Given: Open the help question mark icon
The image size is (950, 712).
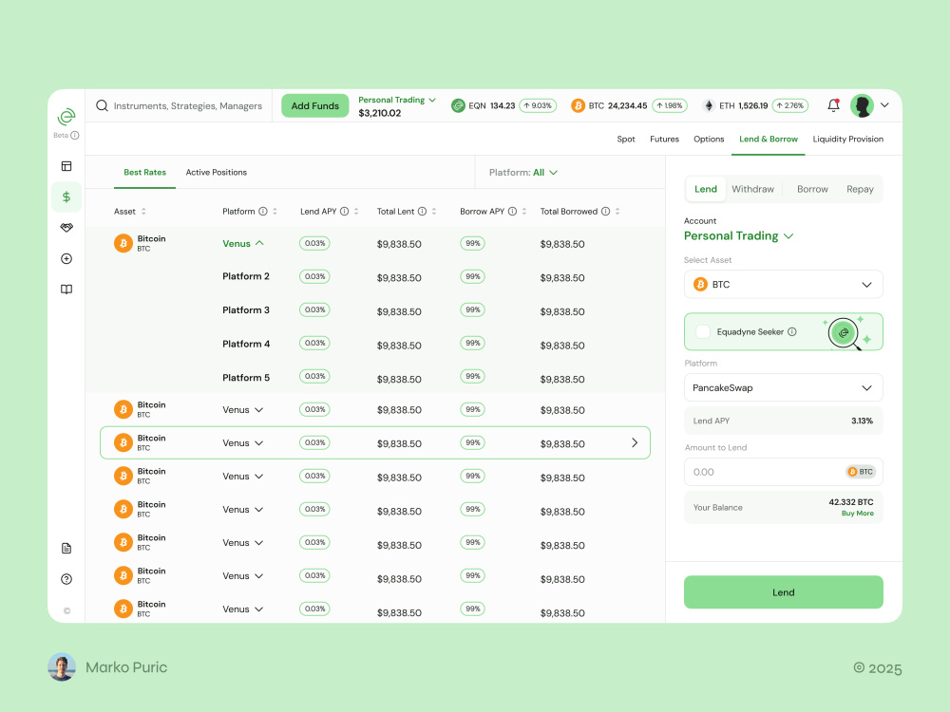Looking at the screenshot, I should [x=66, y=579].
